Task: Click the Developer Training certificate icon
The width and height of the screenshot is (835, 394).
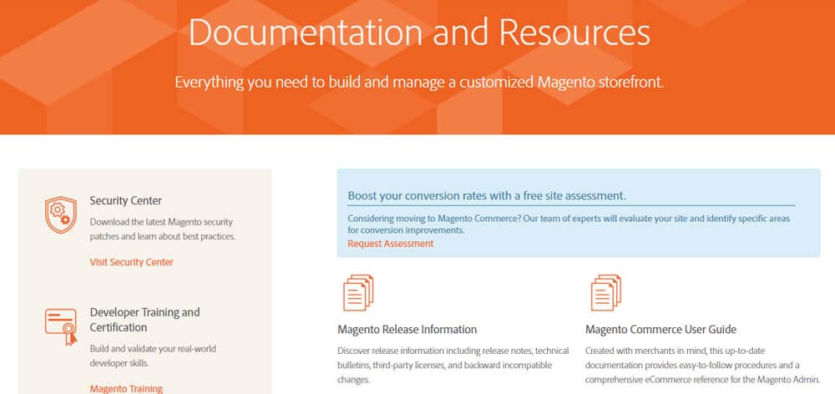Action: coord(61,327)
